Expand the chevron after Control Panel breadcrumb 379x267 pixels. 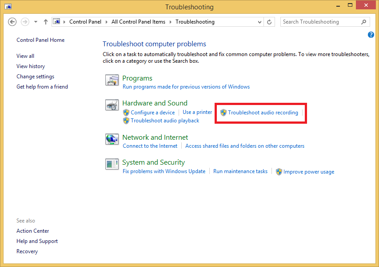coord(106,22)
